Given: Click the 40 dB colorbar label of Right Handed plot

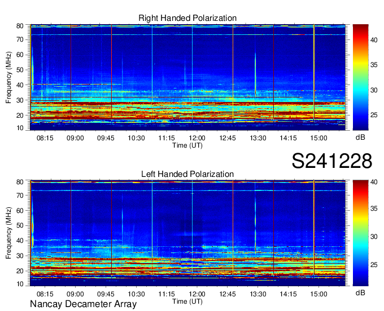Looking at the screenshot, I should pyautogui.click(x=374, y=40).
